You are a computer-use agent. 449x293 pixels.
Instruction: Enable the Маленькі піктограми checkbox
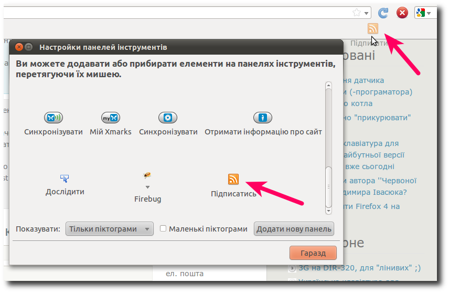tap(163, 229)
